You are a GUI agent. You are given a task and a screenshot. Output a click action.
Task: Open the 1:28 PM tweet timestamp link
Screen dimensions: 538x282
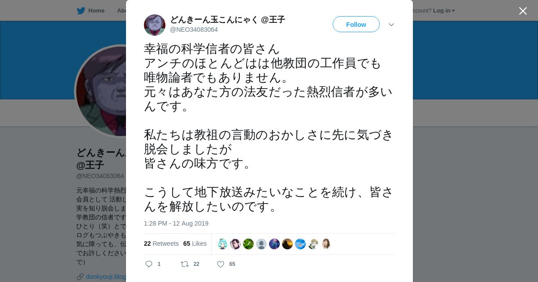pyautogui.click(x=176, y=223)
